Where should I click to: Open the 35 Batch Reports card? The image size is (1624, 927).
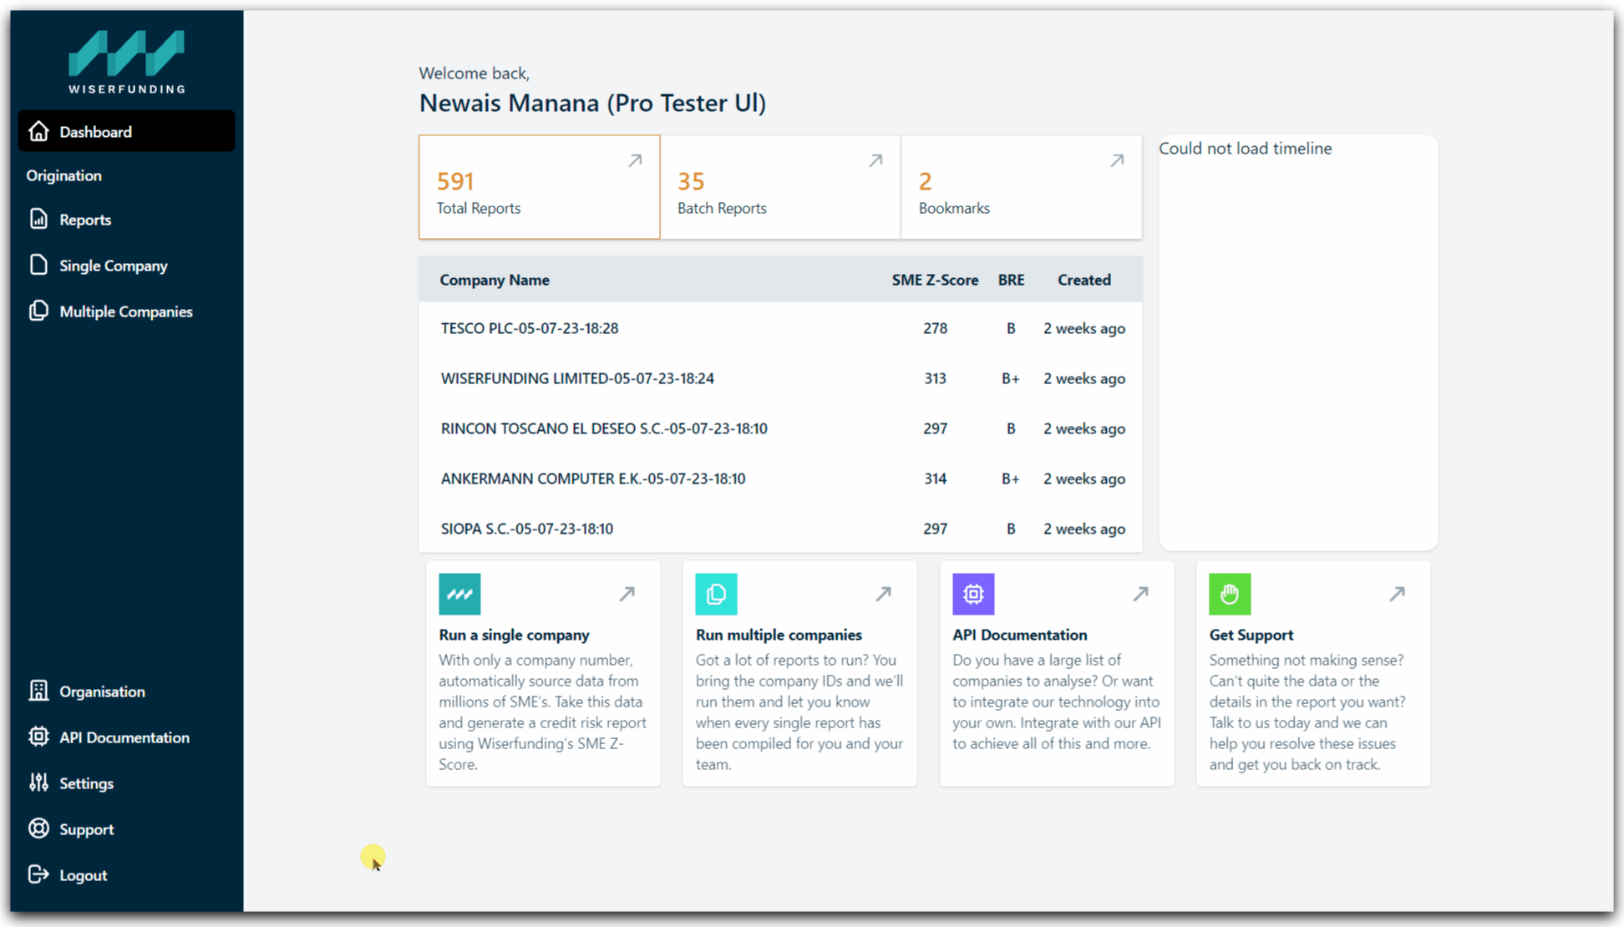(780, 187)
